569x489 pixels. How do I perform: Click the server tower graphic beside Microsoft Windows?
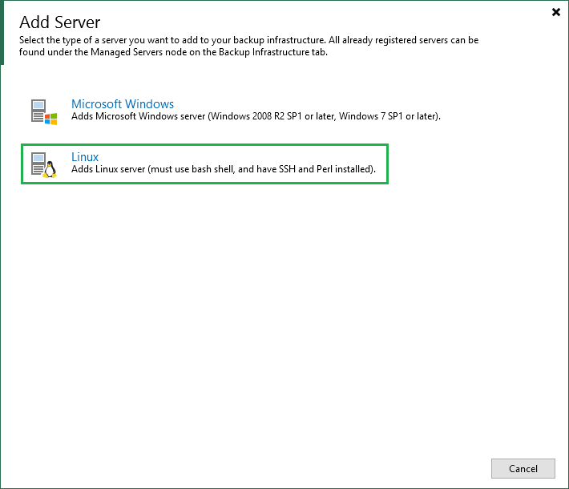38,111
